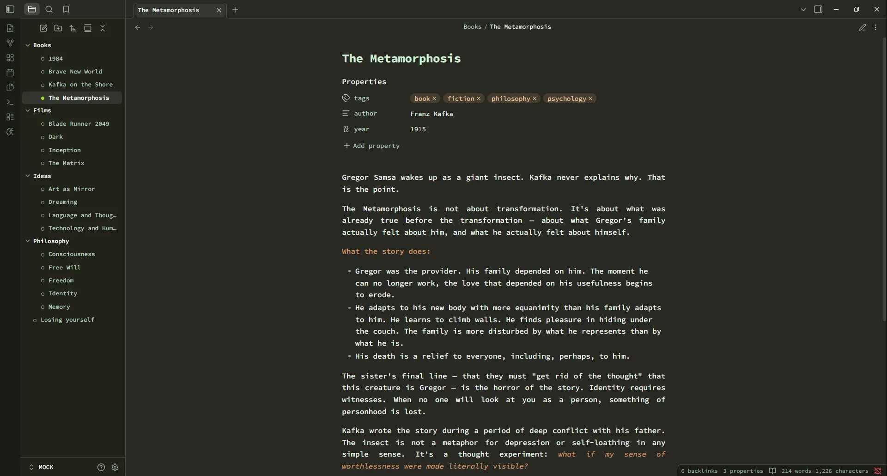Create a new note
The width and height of the screenshot is (887, 476).
(x=43, y=28)
